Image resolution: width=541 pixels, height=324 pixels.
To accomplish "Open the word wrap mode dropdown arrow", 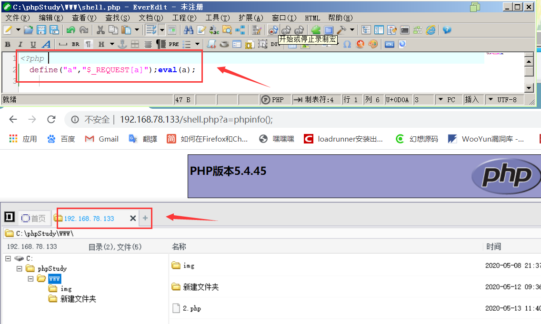I will coord(162,30).
